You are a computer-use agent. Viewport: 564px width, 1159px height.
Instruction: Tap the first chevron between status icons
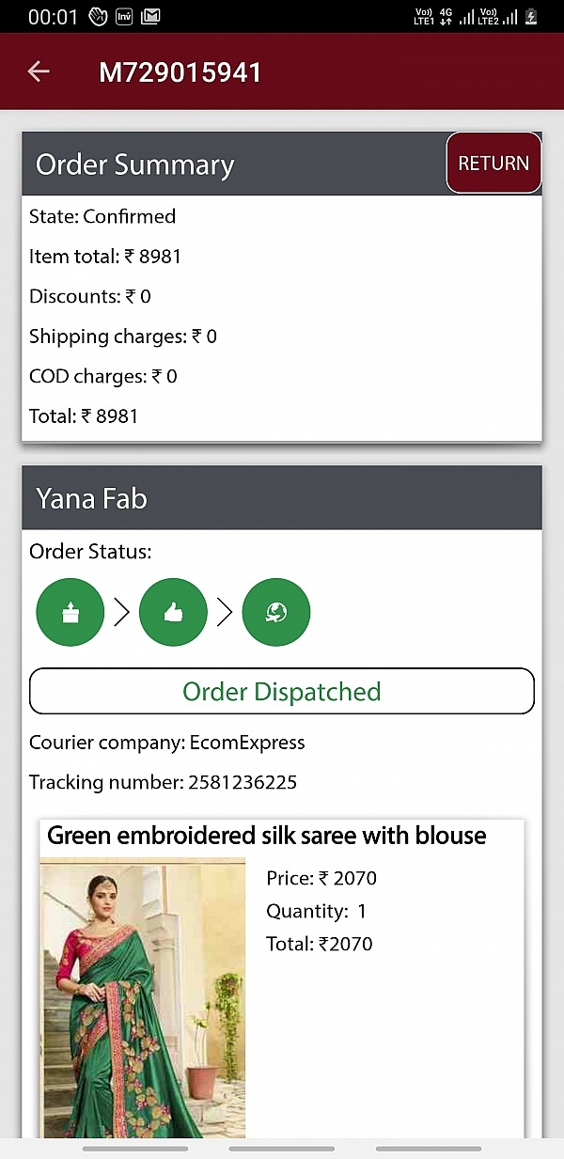(122, 613)
